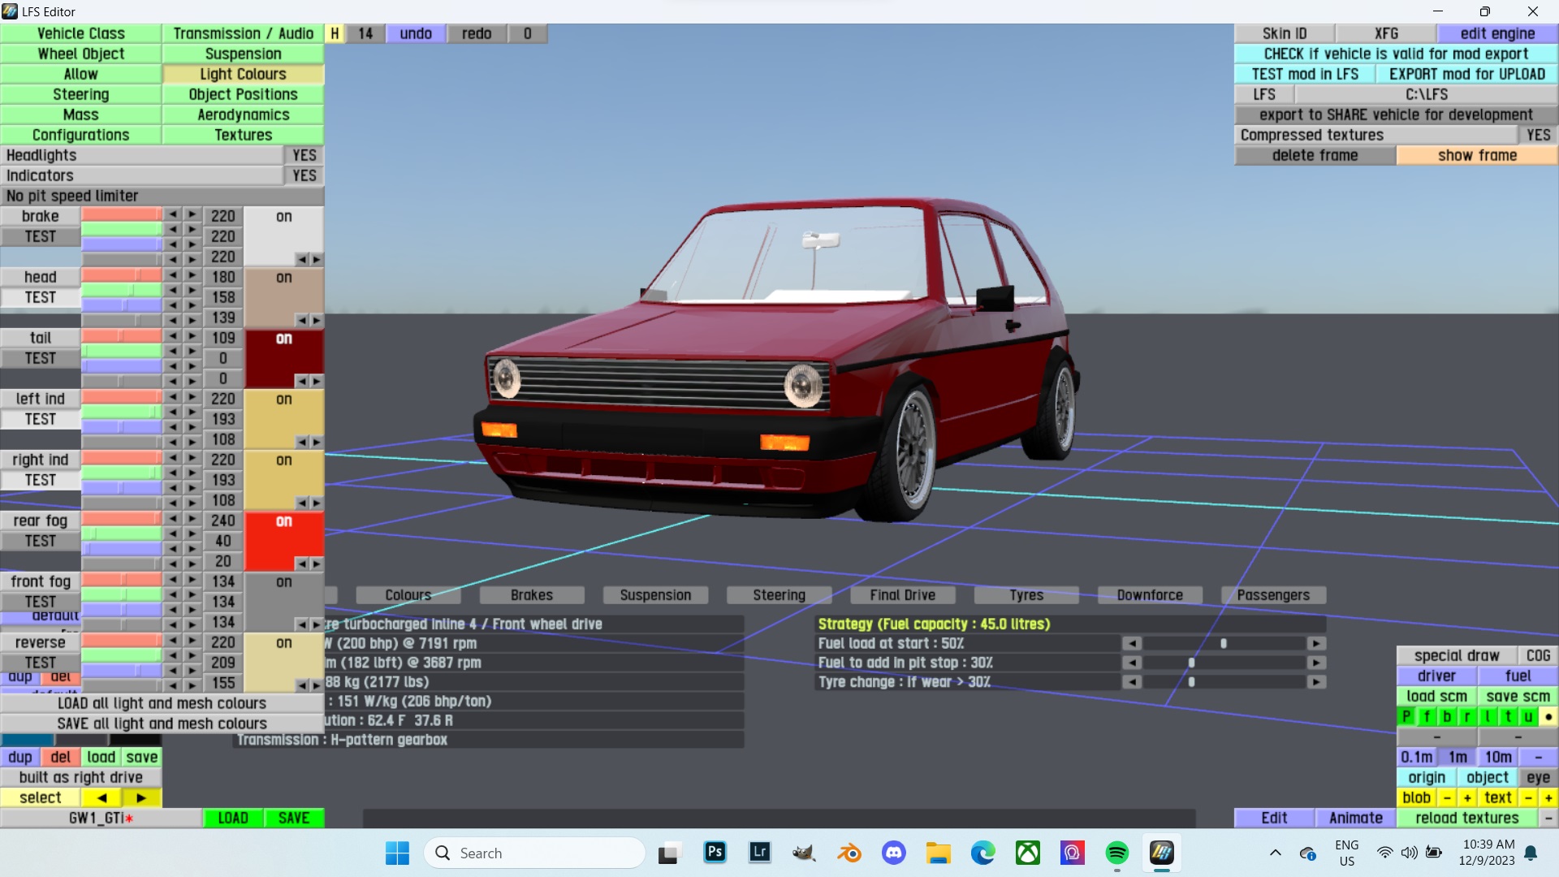Open the Aerodynamics section
Screen dimensions: 1559x877
click(243, 114)
